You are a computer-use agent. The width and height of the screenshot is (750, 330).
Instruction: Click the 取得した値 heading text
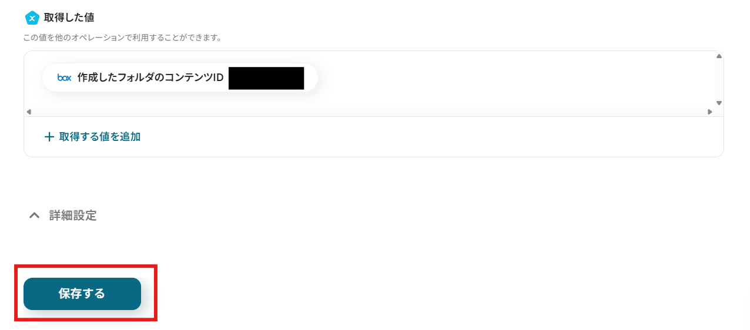[69, 18]
